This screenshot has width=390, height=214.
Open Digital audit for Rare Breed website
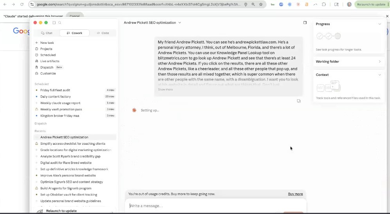coord(75,163)
